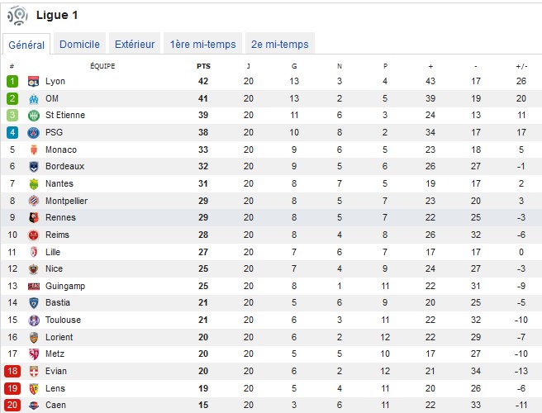This screenshot has width=542, height=413.
Task: Click the Bordeaux club crest
Action: pyautogui.click(x=34, y=167)
